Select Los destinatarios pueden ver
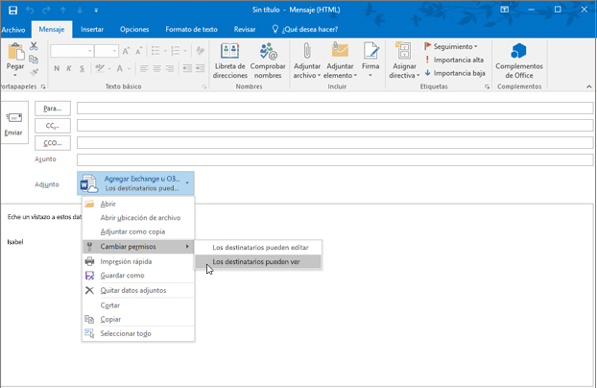Image resolution: width=597 pixels, height=388 pixels. (x=256, y=261)
